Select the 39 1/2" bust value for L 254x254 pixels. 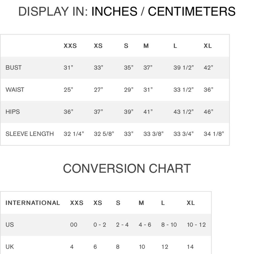click(x=184, y=68)
